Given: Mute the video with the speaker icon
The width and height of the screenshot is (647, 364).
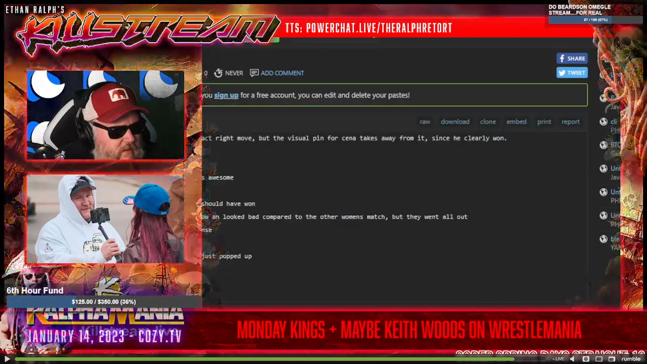Looking at the screenshot, I should click(x=572, y=359).
